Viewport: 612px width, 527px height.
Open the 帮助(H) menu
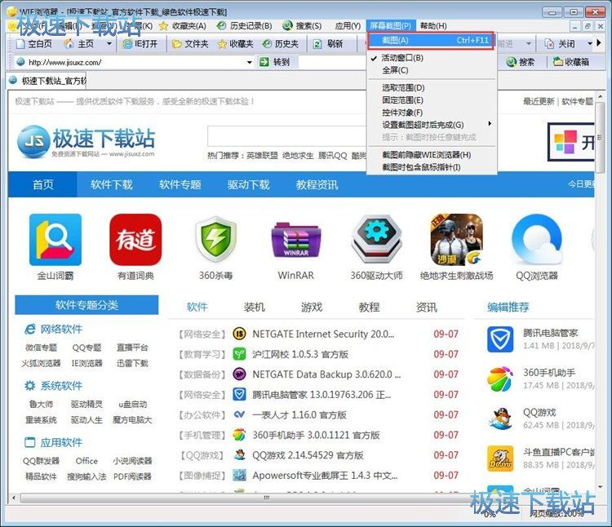(433, 26)
